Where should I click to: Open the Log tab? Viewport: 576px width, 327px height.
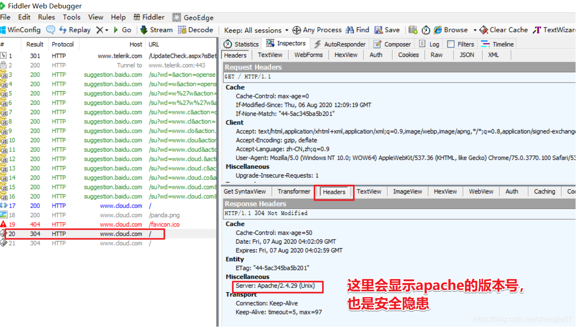(x=429, y=44)
